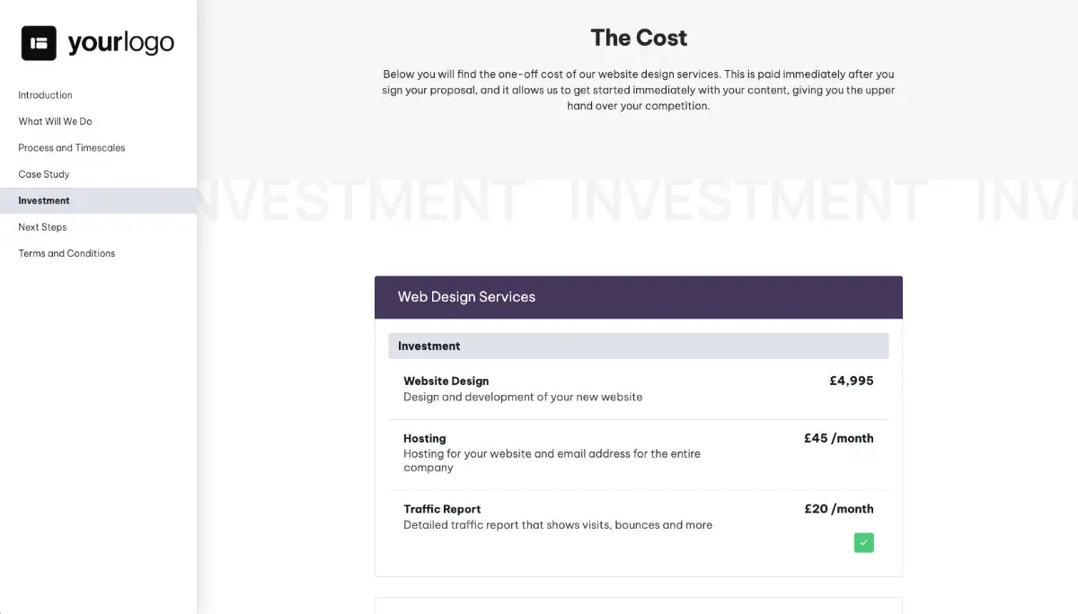The image size is (1078, 614).
Task: Open the Introduction section
Action: pyautogui.click(x=45, y=94)
